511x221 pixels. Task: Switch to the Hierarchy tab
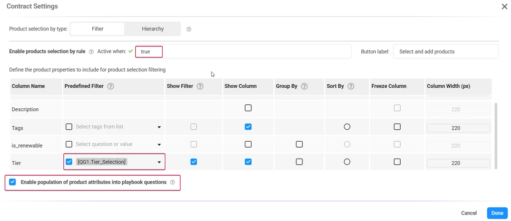tap(153, 29)
